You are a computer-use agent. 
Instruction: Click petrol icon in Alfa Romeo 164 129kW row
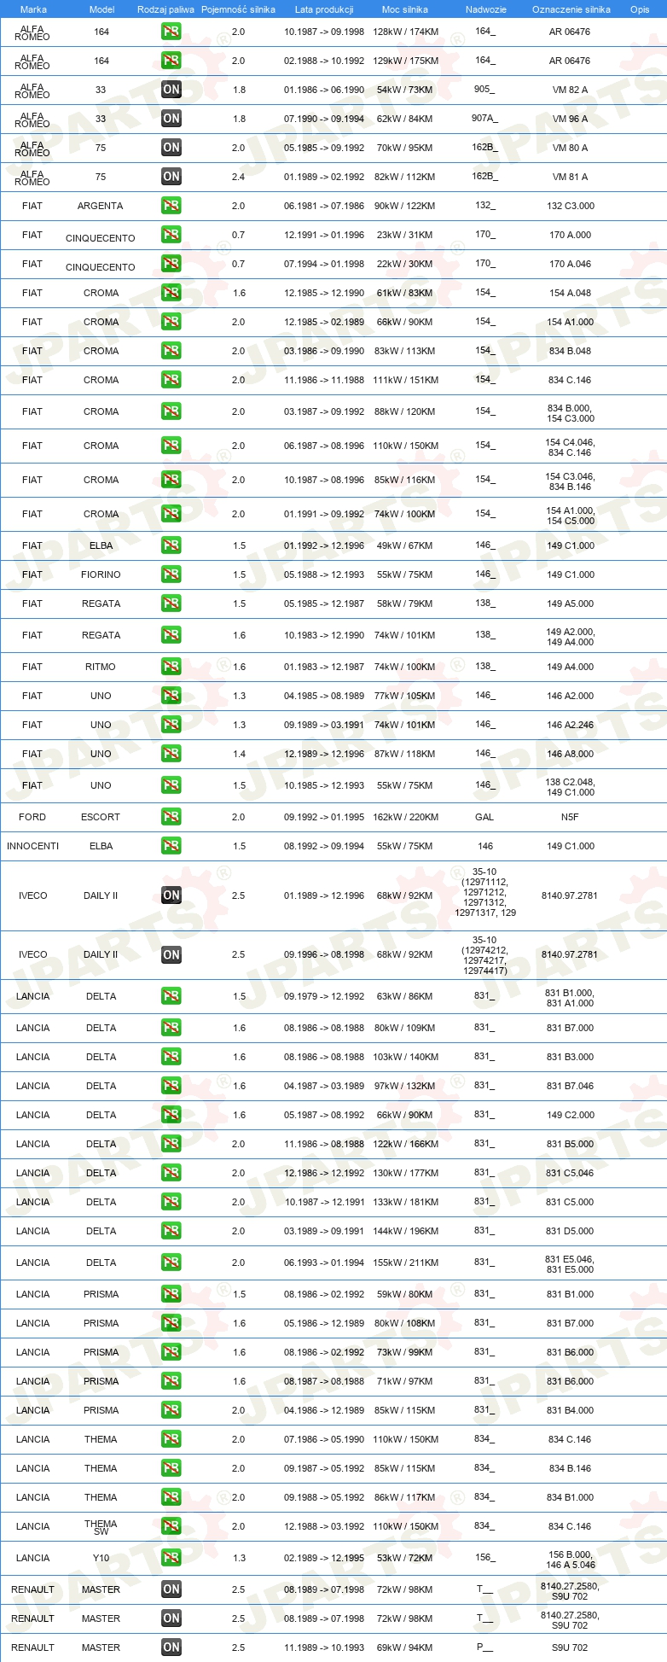click(171, 61)
